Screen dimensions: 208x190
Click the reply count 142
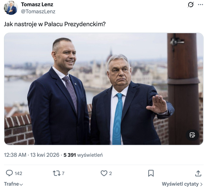point(18,173)
